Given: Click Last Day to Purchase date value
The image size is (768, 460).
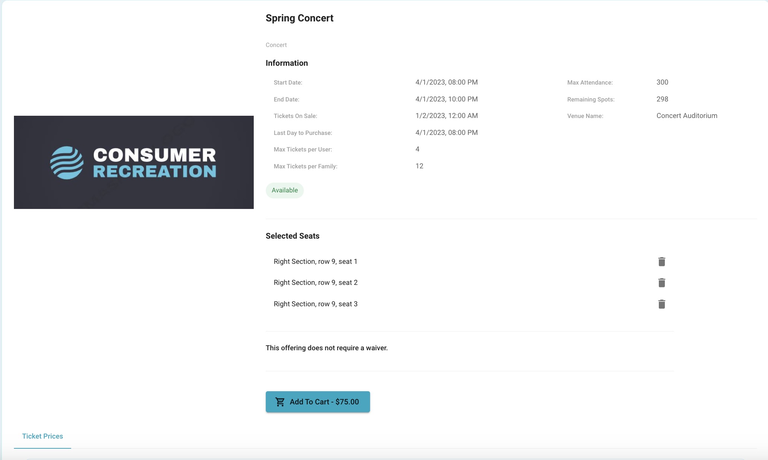Looking at the screenshot, I should (446, 133).
